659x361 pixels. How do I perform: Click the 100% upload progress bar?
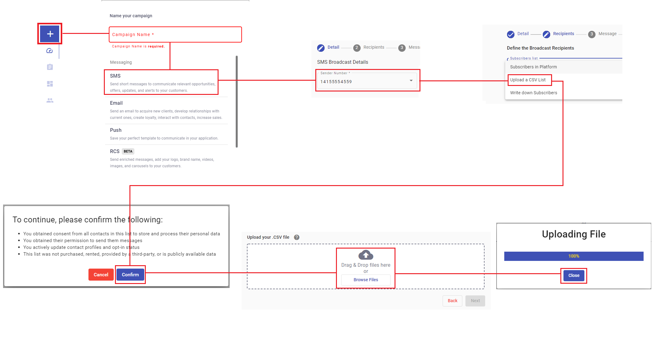pyautogui.click(x=574, y=256)
